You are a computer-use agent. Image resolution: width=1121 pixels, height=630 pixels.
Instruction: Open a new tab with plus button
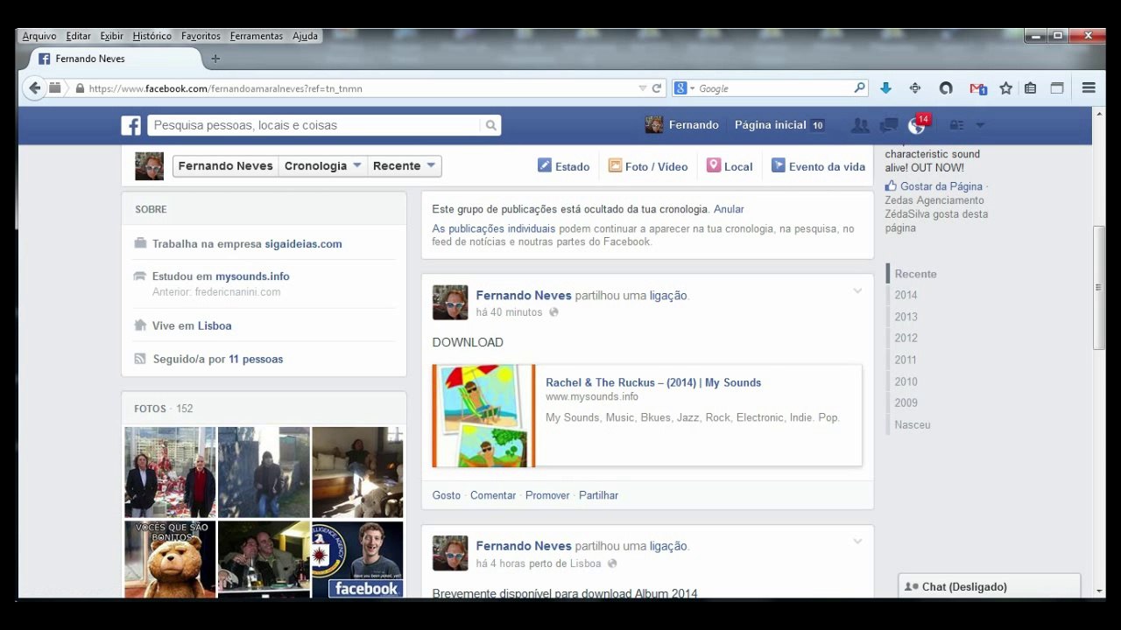(215, 59)
